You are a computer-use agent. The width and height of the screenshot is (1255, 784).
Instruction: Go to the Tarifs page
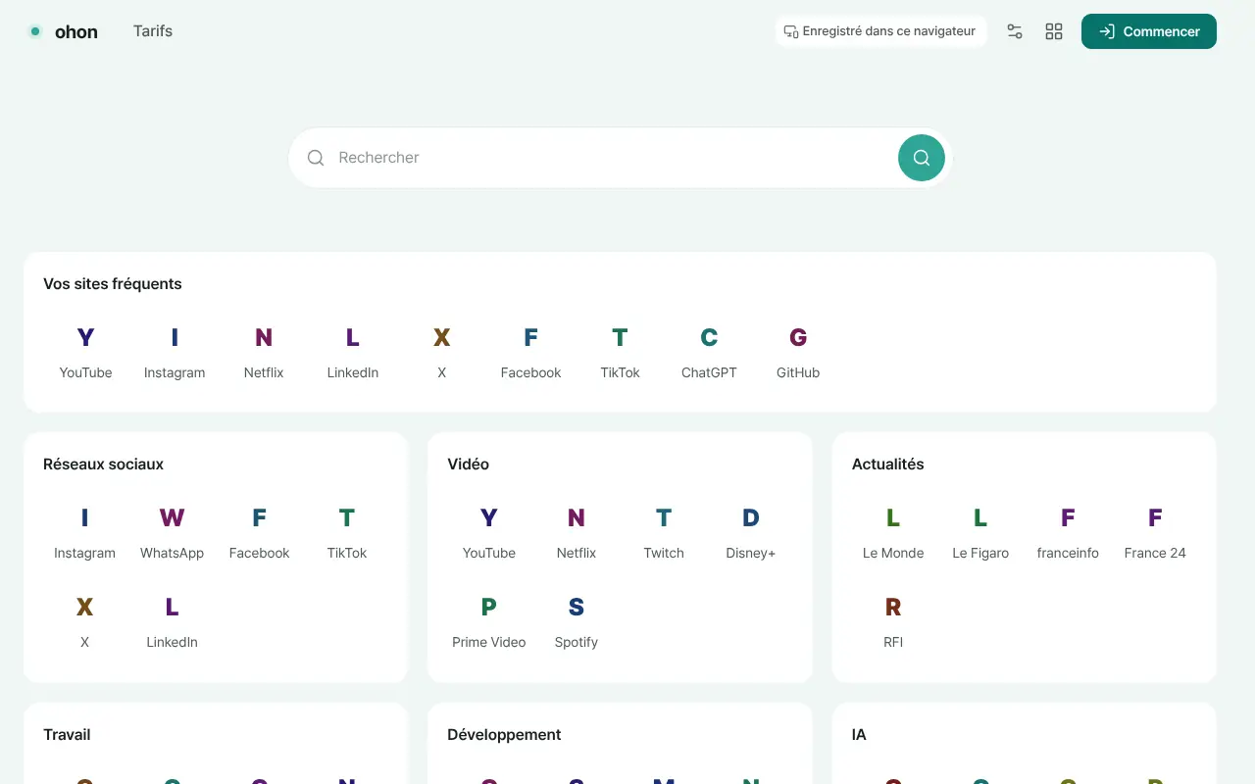153,31
